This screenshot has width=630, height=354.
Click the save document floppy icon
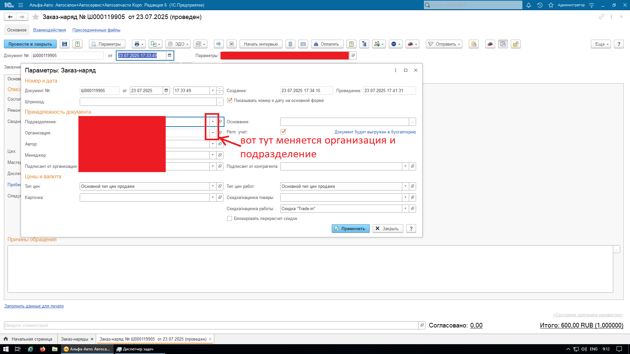tap(65, 44)
